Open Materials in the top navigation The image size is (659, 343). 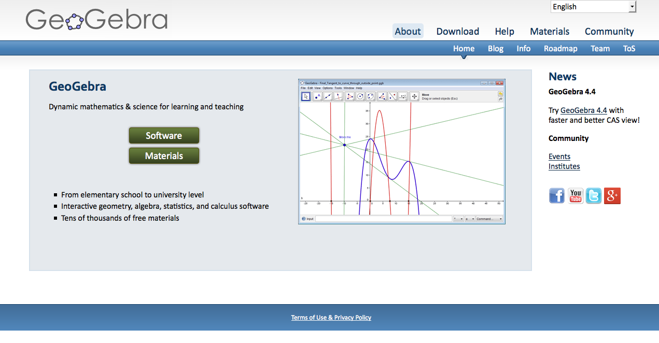tap(550, 31)
